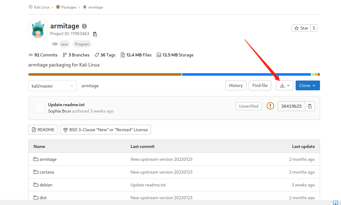View the star count of 5
This screenshot has height=205, width=341.
[x=314, y=28]
